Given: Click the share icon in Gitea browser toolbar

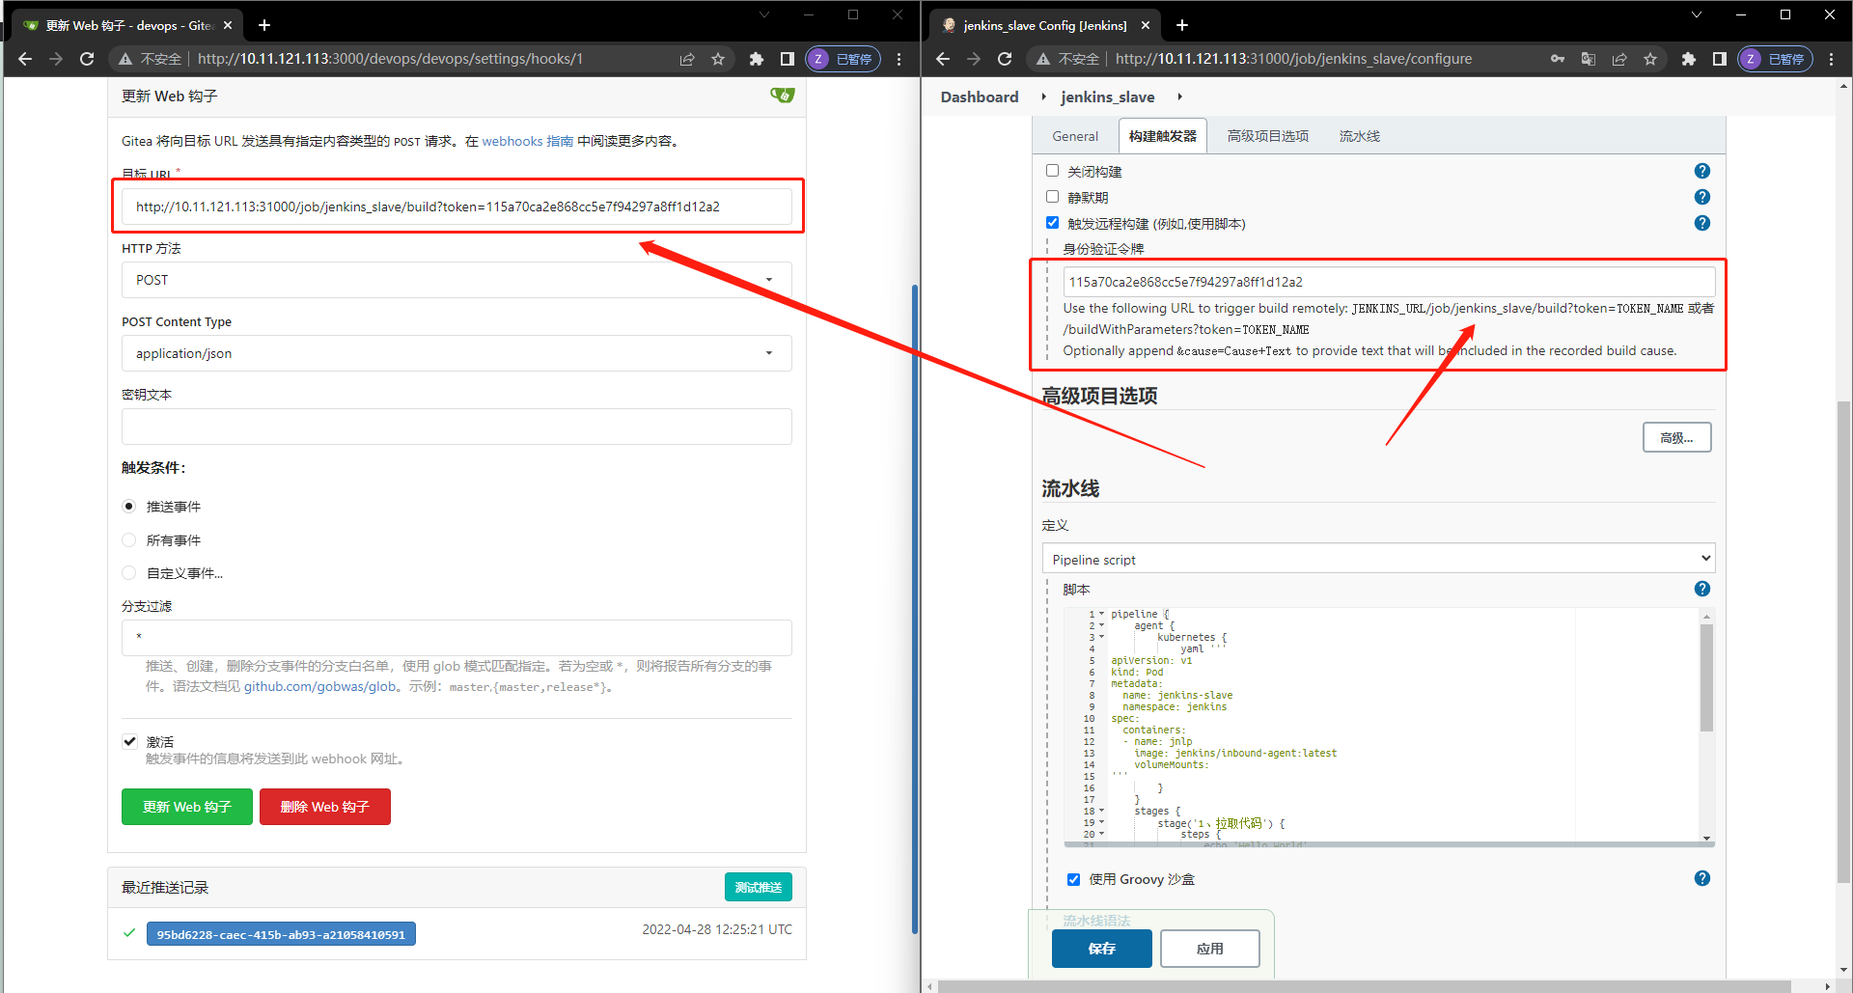Looking at the screenshot, I should click(687, 59).
